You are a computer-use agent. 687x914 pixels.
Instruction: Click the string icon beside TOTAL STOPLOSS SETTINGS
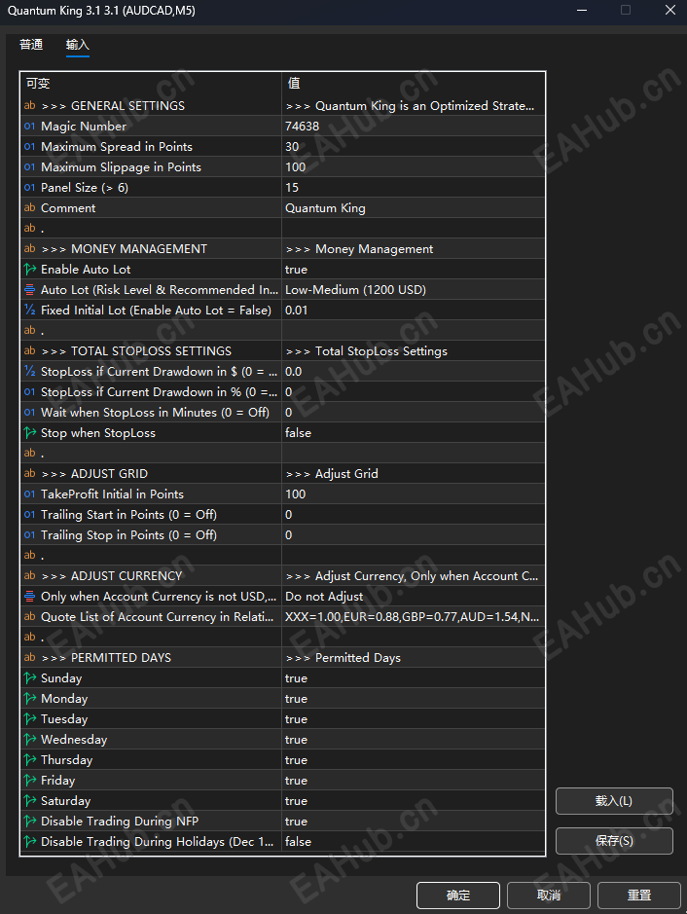tap(30, 350)
